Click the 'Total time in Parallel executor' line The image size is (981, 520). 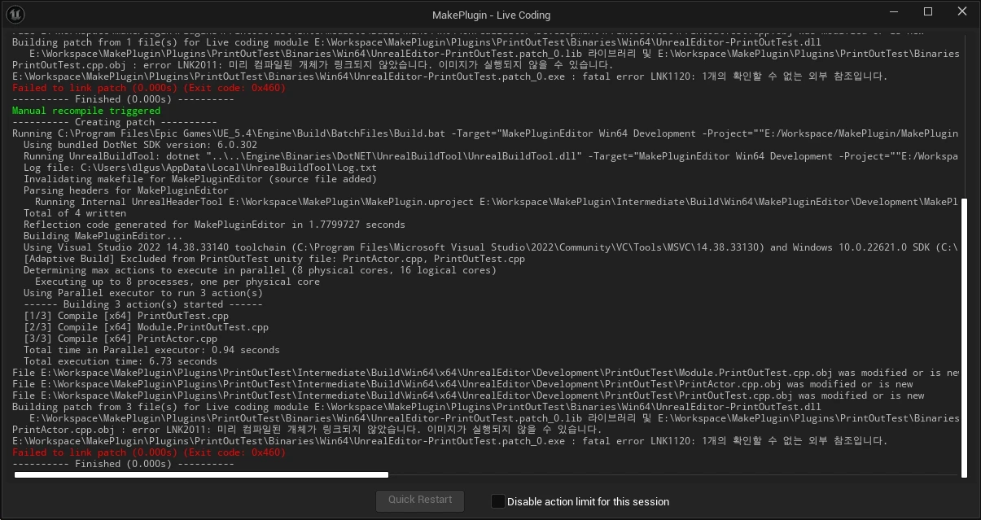tap(151, 350)
